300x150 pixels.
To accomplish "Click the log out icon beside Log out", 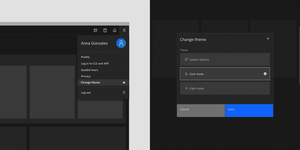I will pos(124,92).
